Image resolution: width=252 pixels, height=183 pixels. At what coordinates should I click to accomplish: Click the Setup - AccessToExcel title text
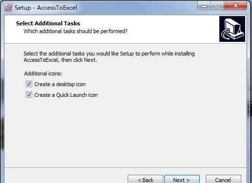[x=46, y=8]
